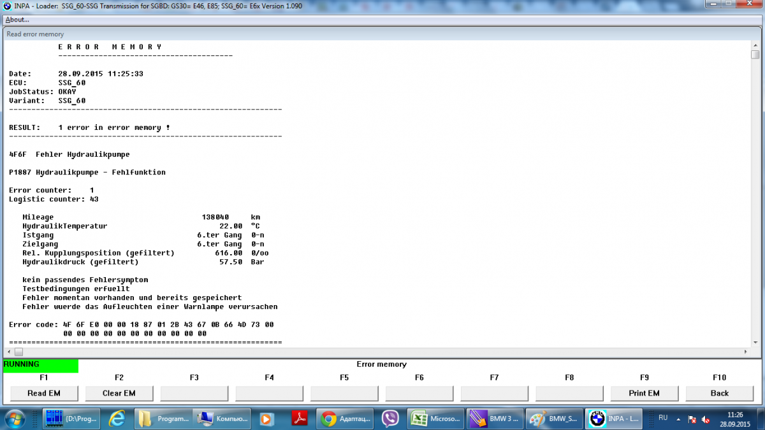Click the 'Logistic counter: 43' line
The width and height of the screenshot is (765, 430).
[x=54, y=199]
